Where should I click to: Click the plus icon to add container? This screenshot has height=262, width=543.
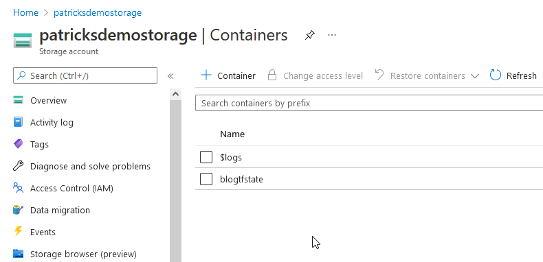(206, 75)
